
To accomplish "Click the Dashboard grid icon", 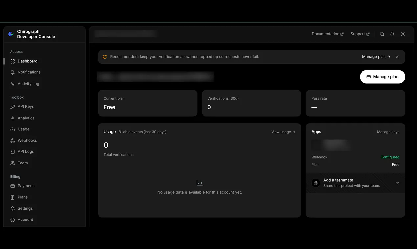I will point(12,61).
